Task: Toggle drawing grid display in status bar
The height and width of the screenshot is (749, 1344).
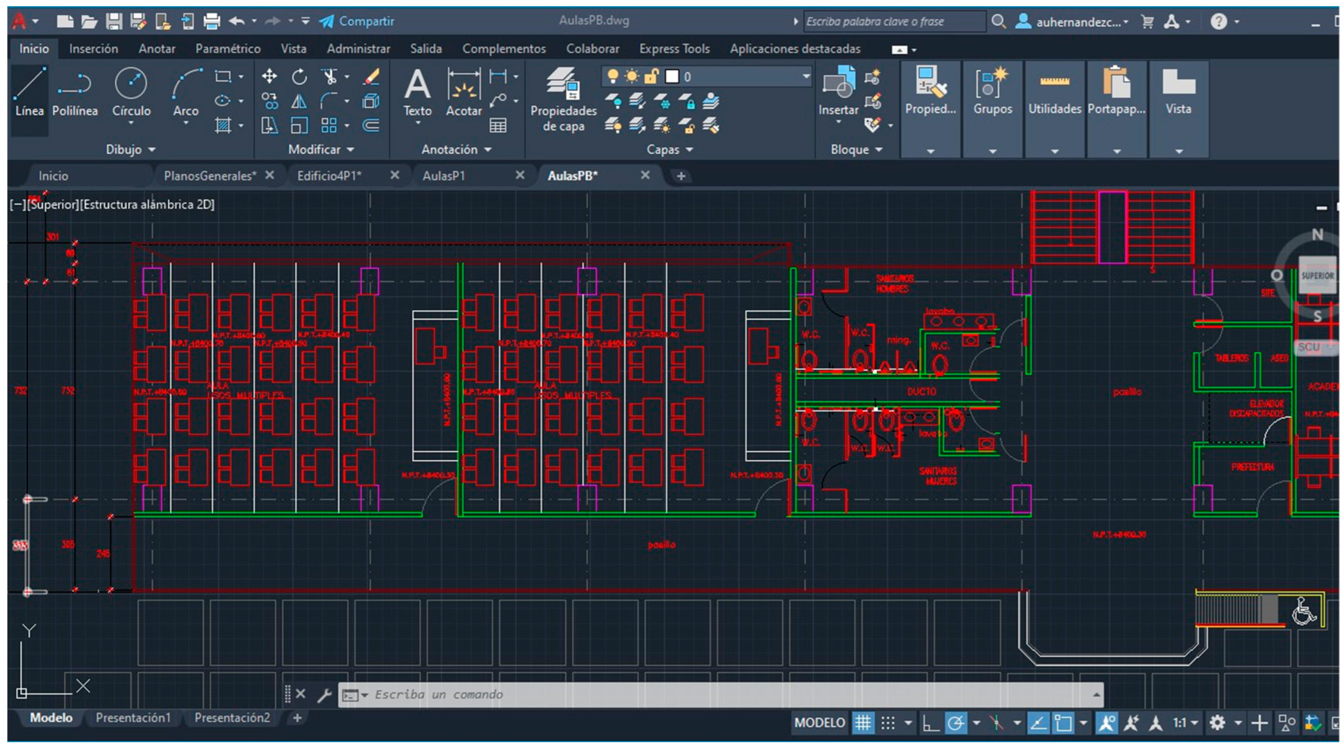Action: click(x=863, y=723)
